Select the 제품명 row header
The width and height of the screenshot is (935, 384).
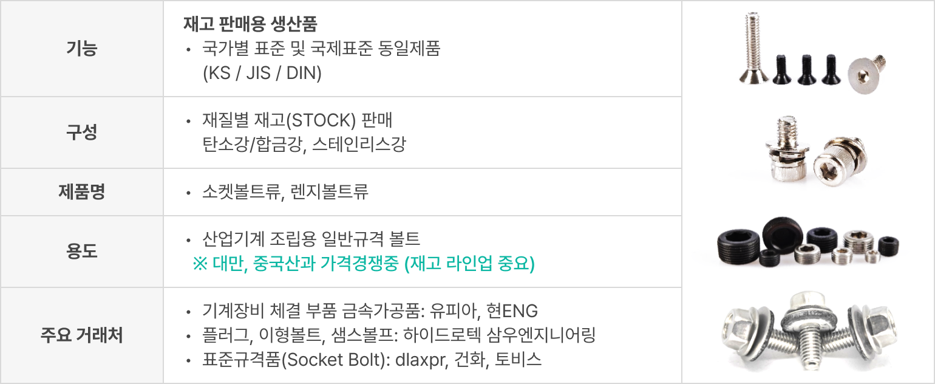pyautogui.click(x=81, y=192)
